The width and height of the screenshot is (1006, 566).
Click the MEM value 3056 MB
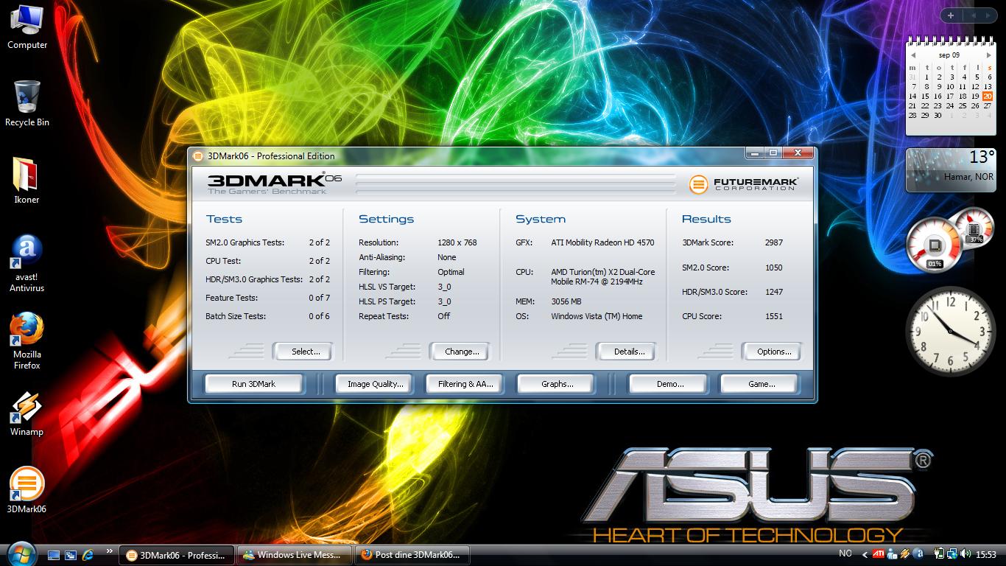click(566, 301)
